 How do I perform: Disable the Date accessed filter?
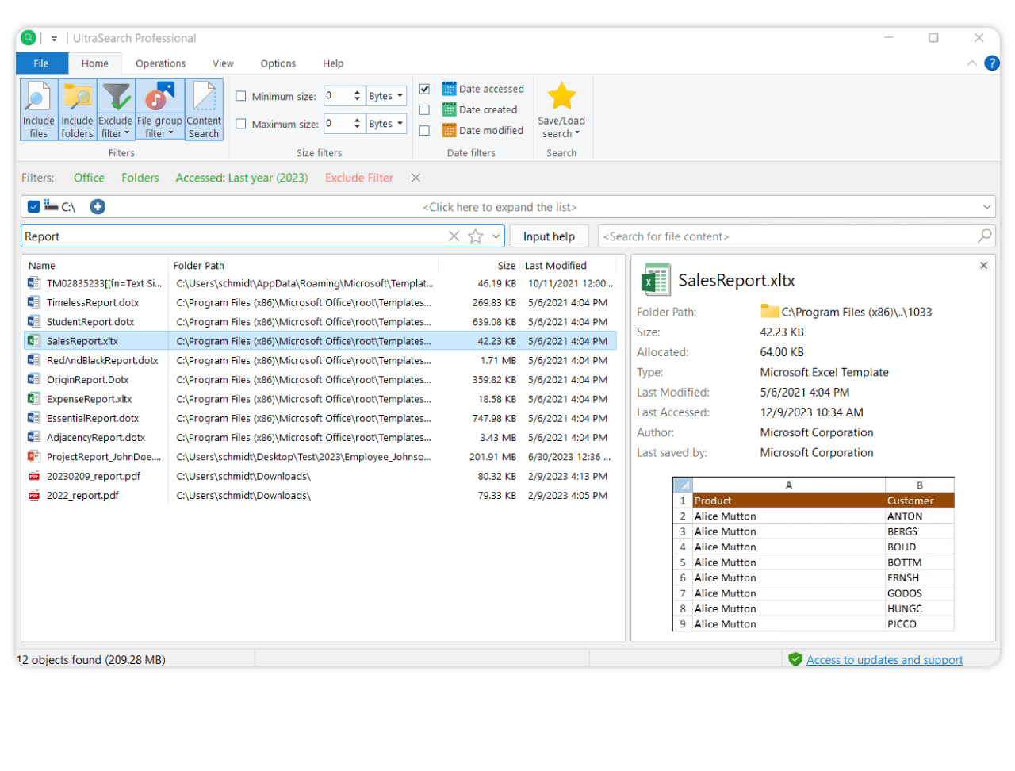click(425, 88)
